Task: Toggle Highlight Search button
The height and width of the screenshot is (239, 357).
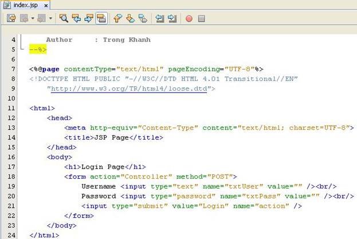Action: point(101,18)
